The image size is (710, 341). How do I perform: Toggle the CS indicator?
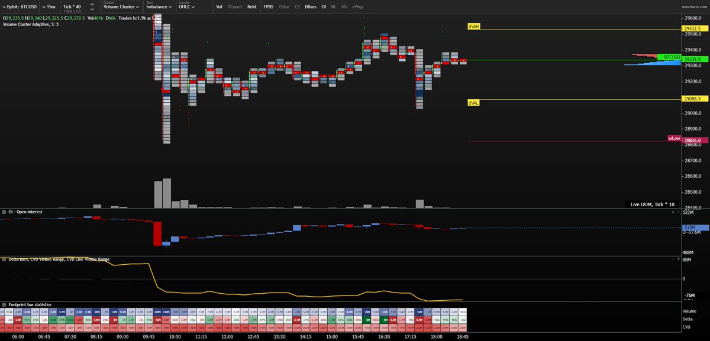(297, 6)
